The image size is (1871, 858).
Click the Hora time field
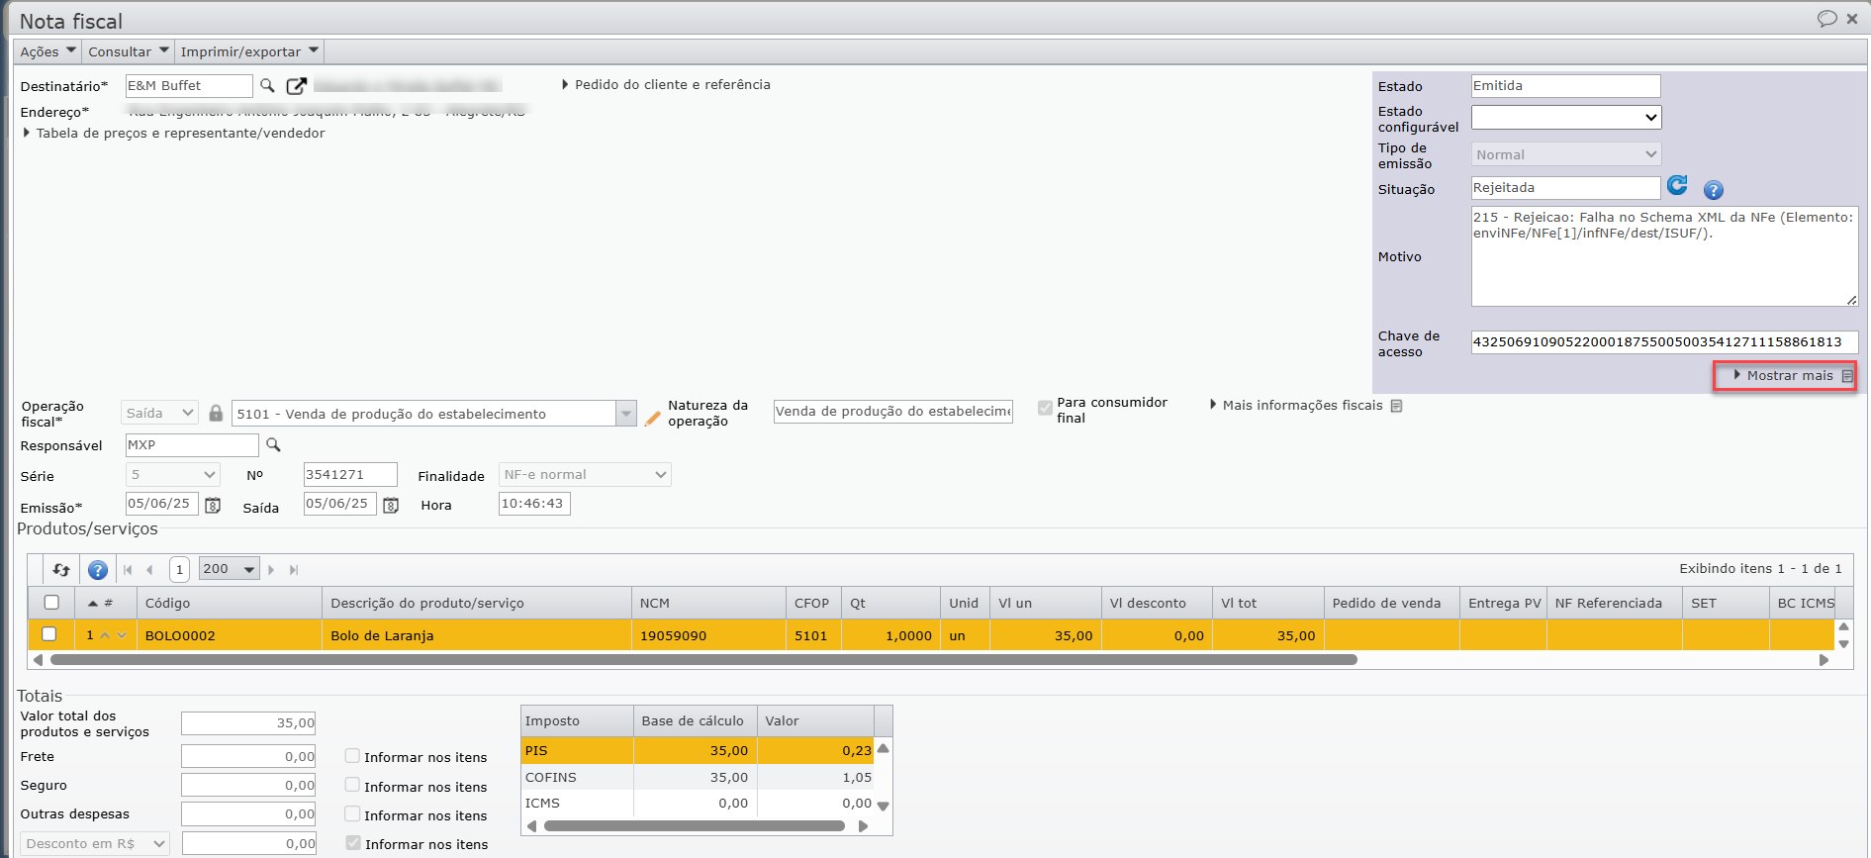pyautogui.click(x=534, y=504)
